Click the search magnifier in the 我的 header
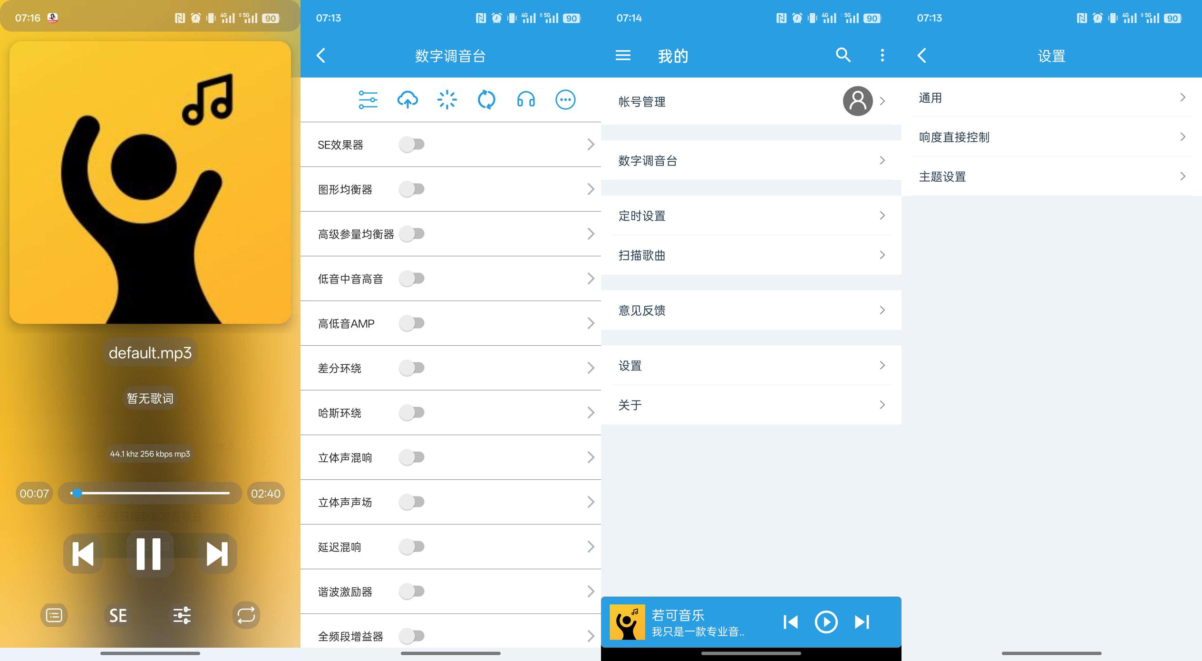 (x=843, y=55)
